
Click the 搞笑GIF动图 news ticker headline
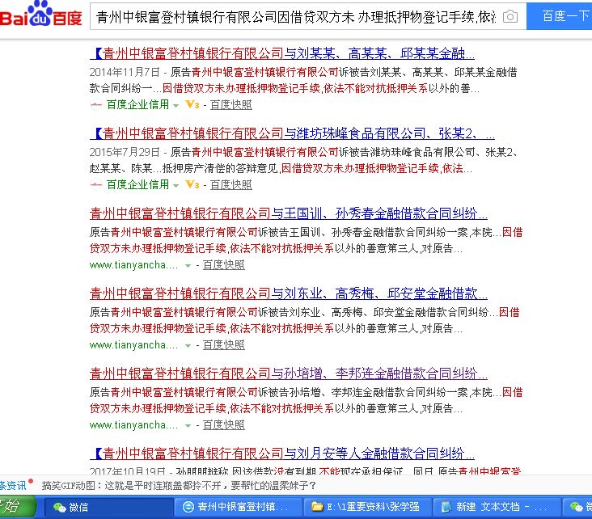tap(179, 485)
